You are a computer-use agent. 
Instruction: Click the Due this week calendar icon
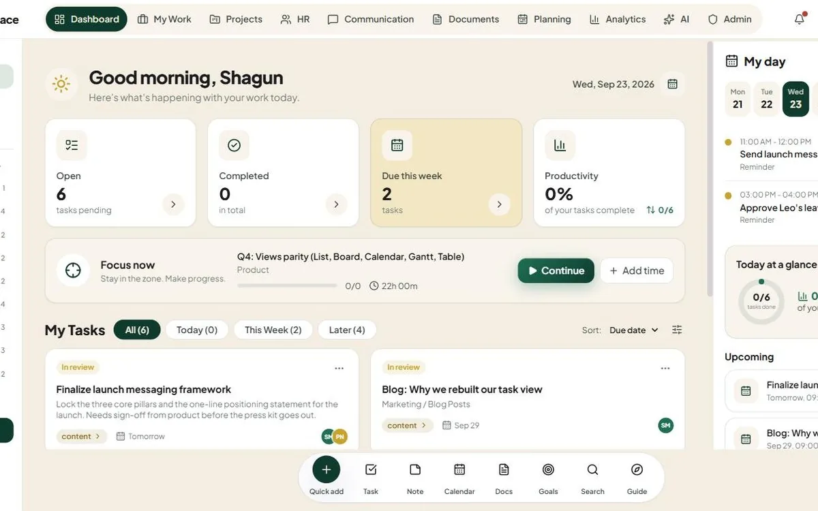397,145
